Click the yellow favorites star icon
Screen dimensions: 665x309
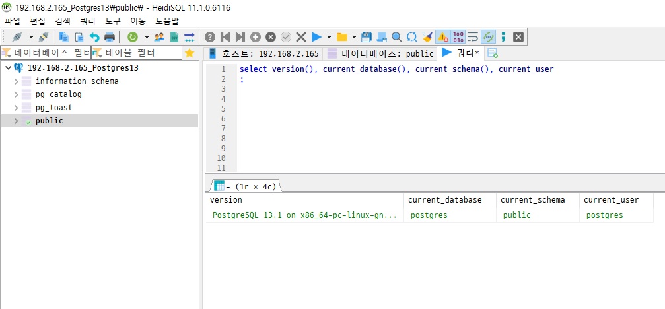(190, 53)
